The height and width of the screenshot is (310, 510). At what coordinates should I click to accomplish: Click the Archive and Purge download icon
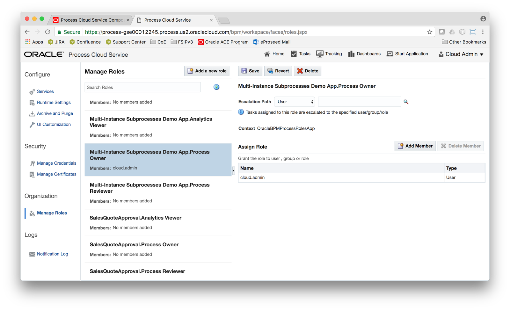point(32,114)
